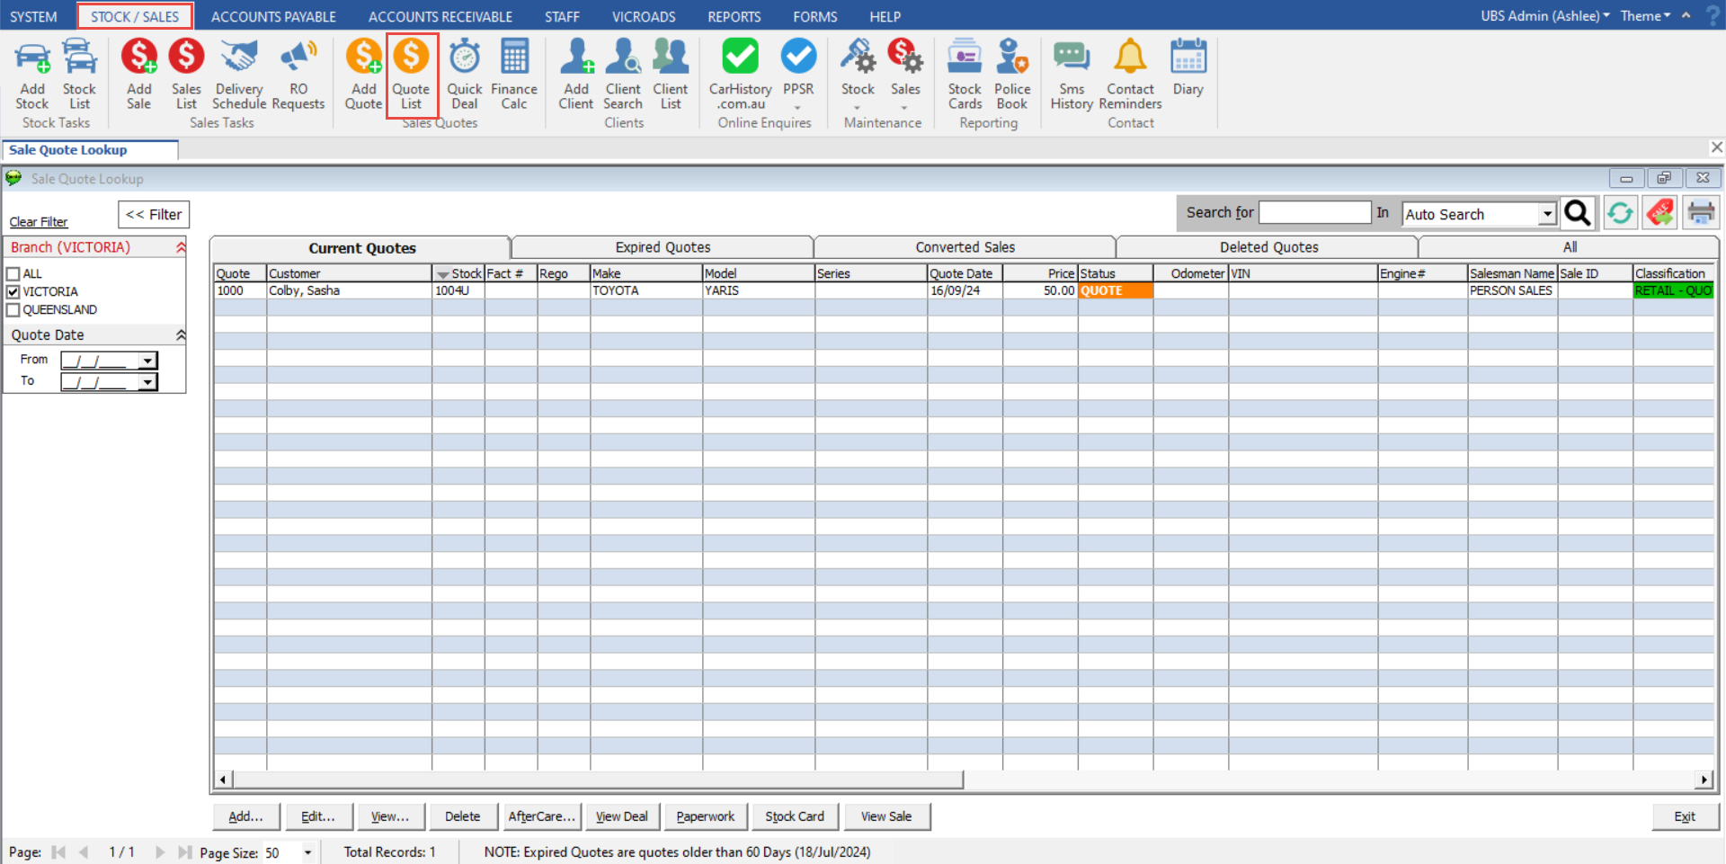Uncheck the VICTORIA branch checkbox

tap(13, 292)
